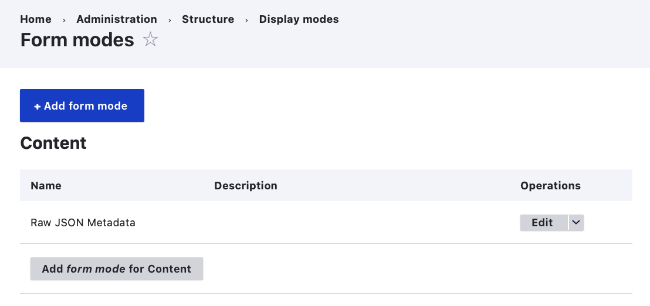The width and height of the screenshot is (650, 306).
Task: Click the chevron separator before Display modes
Action: click(247, 20)
